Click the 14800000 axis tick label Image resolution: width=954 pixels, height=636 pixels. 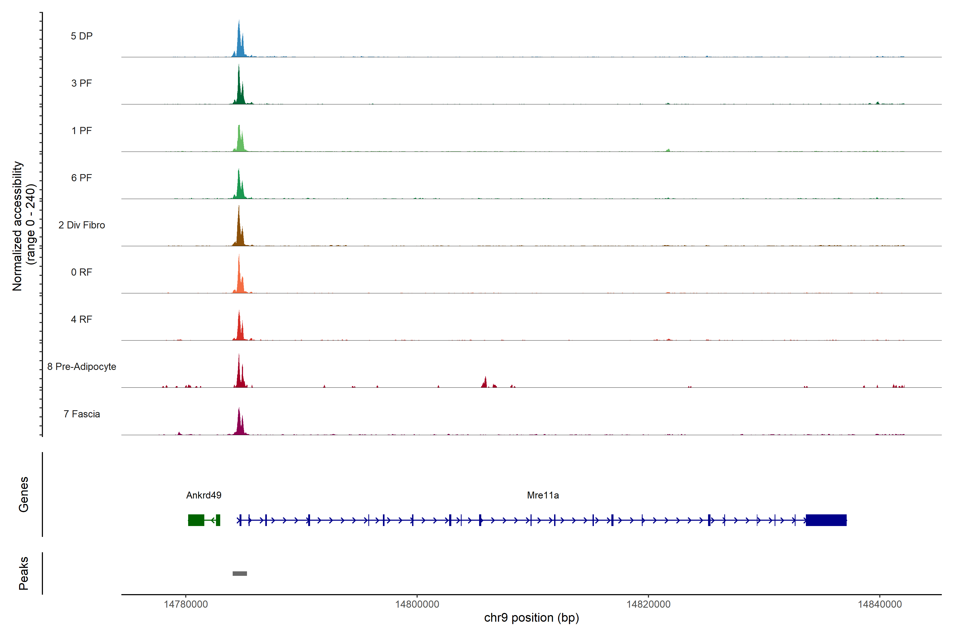click(417, 604)
